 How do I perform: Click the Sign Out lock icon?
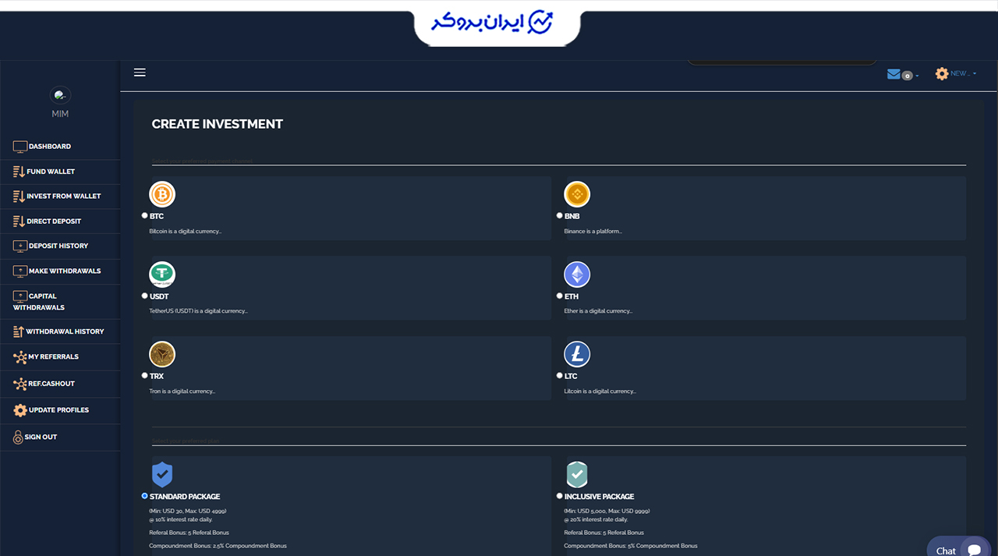pos(18,437)
